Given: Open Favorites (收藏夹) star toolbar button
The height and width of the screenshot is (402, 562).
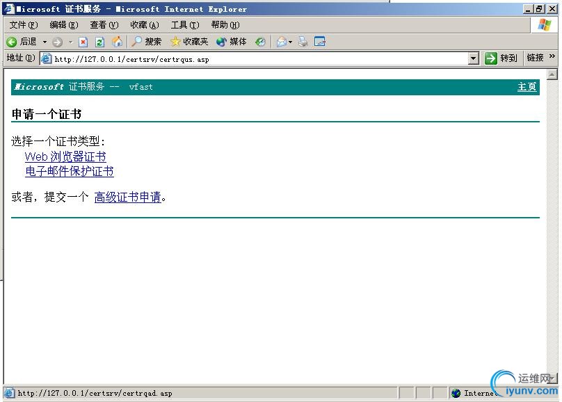Looking at the screenshot, I should click(x=189, y=42).
